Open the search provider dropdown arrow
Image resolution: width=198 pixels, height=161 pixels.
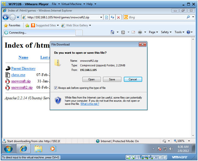click(x=193, y=17)
